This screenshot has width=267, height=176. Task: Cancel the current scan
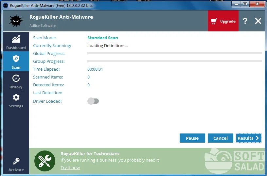coord(221,138)
